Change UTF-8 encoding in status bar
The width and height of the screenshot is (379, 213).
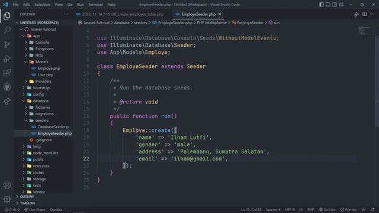(x=290, y=209)
